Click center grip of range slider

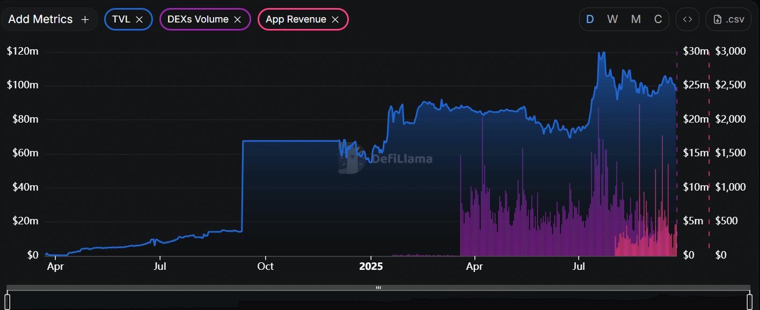tap(378, 288)
